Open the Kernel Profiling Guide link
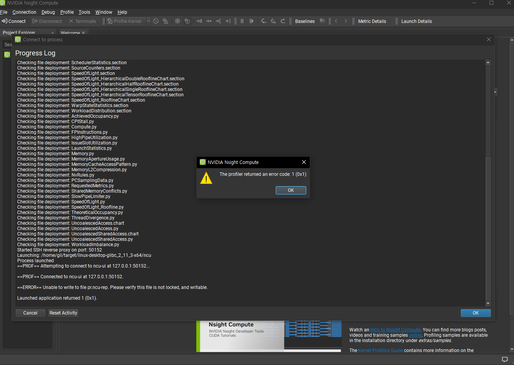 [x=380, y=350]
